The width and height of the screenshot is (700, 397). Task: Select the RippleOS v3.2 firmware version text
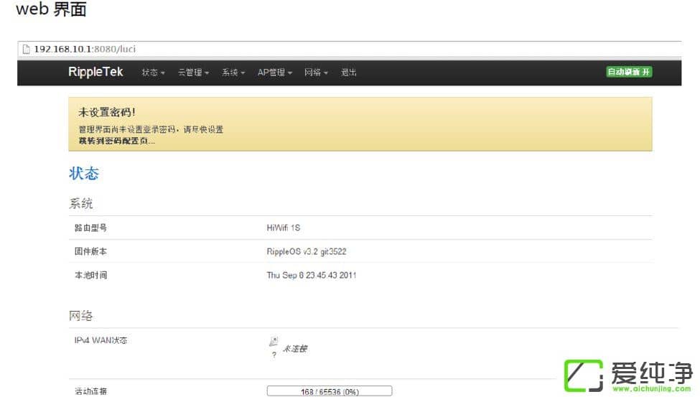[307, 252]
